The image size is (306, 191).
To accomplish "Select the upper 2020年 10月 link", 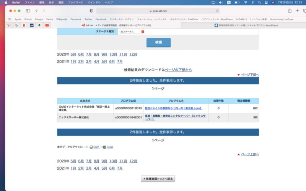I will [x=113, y=54].
